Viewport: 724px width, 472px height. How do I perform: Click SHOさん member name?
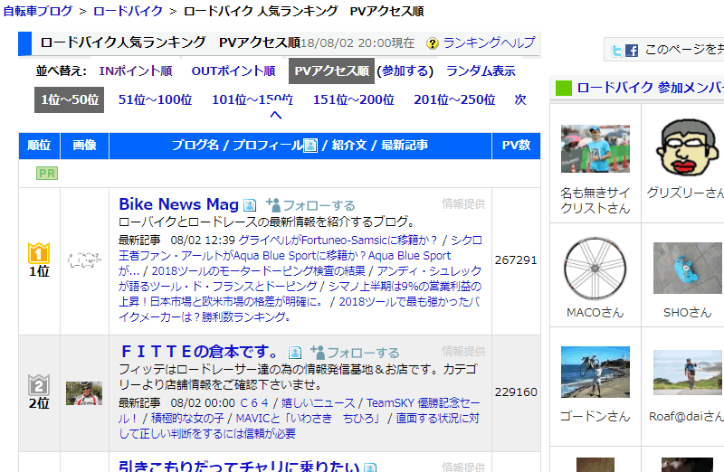click(688, 313)
